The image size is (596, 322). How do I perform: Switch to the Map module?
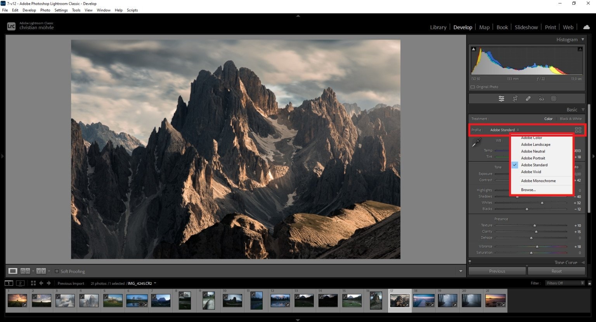484,27
